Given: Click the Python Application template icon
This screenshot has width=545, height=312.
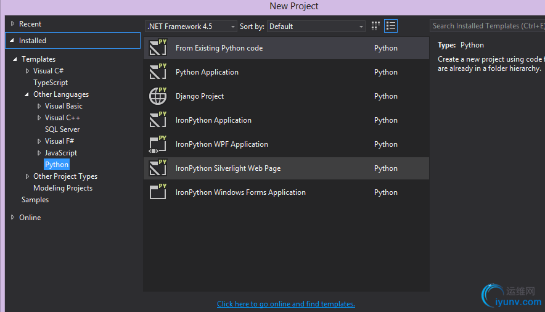Looking at the screenshot, I should 158,72.
